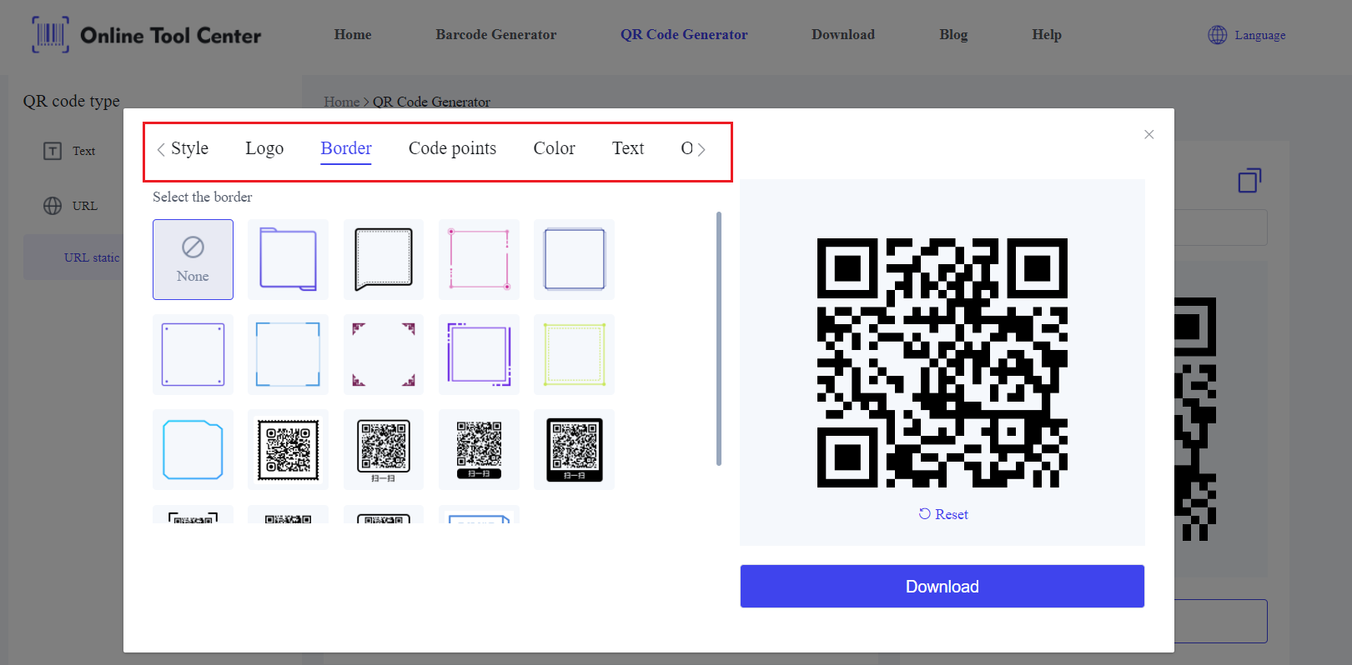Click the Home breadcrumb link

[x=341, y=102]
